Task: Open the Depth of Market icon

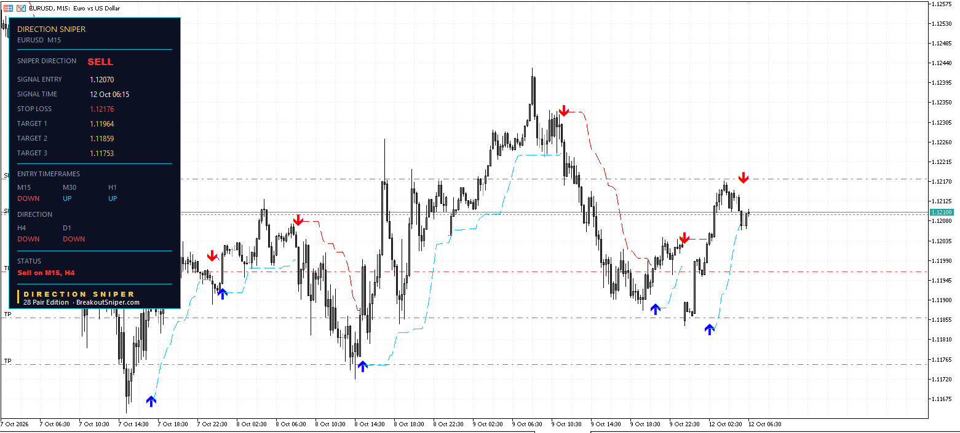Action: 20,8
